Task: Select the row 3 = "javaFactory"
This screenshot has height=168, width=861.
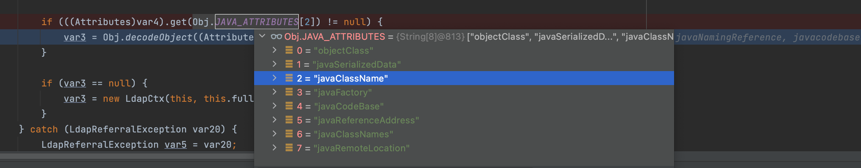Action: coord(464,92)
